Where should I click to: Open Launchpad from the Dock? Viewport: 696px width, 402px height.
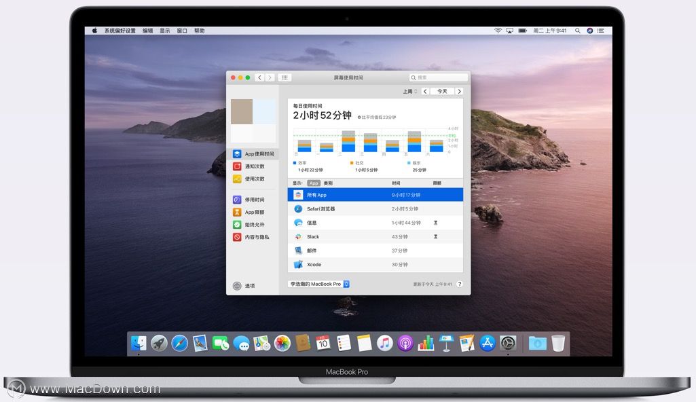click(159, 343)
